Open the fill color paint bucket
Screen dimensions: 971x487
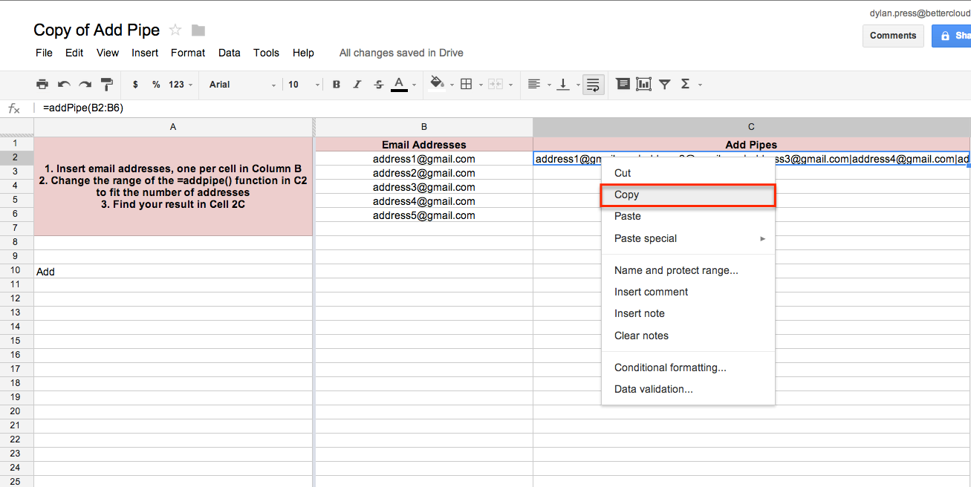[x=437, y=84]
